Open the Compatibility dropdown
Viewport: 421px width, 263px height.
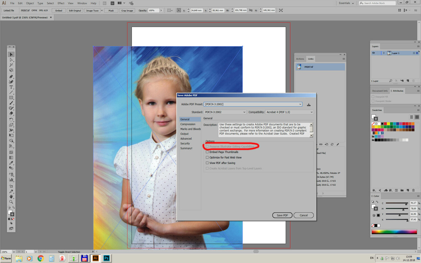(x=289, y=112)
